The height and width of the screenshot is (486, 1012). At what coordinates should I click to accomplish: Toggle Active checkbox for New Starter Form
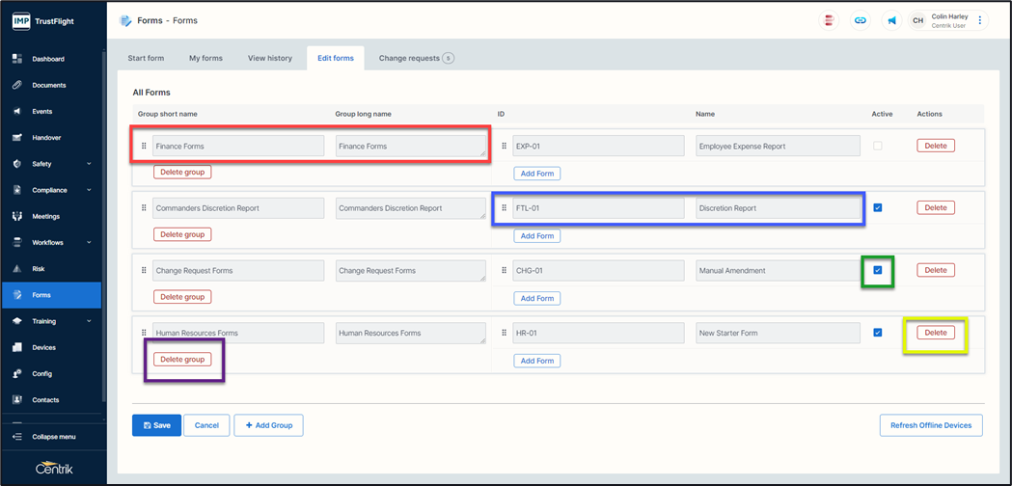[877, 333]
